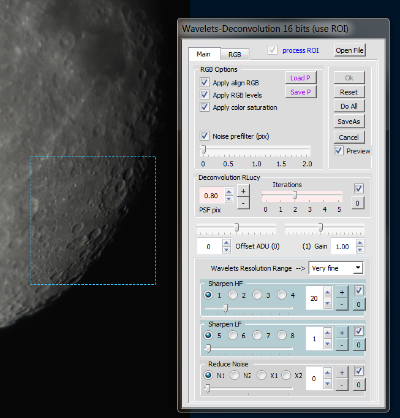Toggle the Sharpen LF enable checkbox
The height and width of the screenshot is (418, 400).
tap(359, 331)
